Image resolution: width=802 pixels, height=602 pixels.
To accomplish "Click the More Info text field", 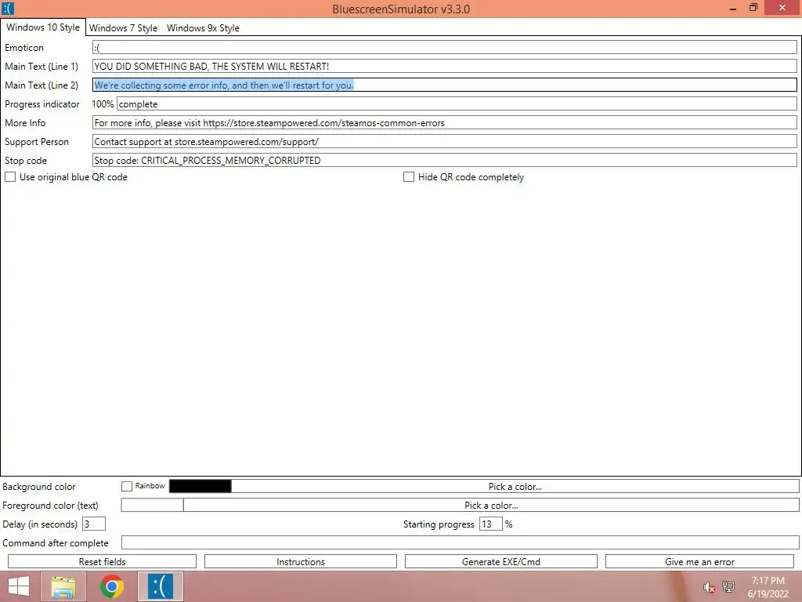I will pyautogui.click(x=445, y=123).
